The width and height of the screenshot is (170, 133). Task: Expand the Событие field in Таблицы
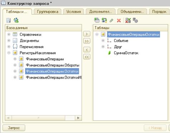[103, 41]
